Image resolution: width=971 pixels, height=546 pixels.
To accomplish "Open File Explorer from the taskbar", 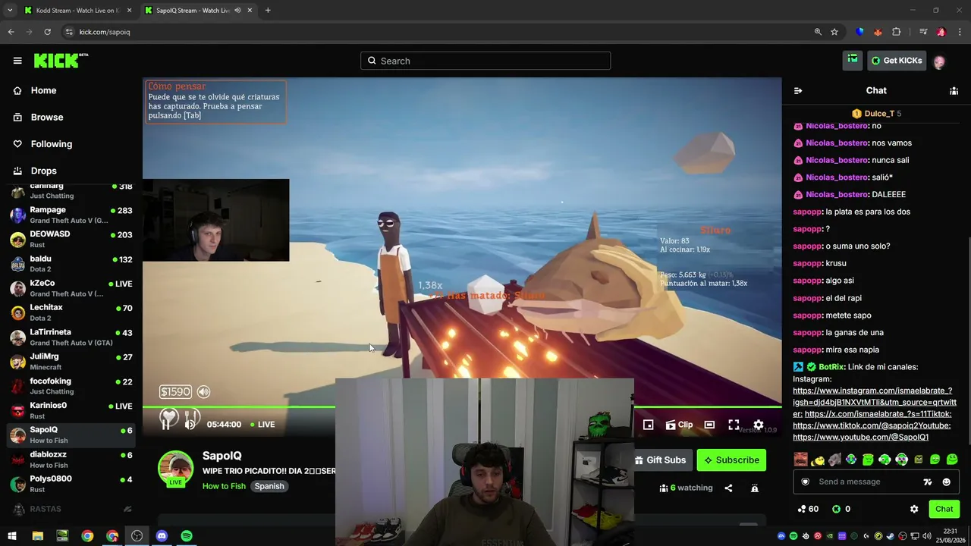I will 37,536.
